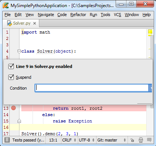Viewport: 156px width, 146px height.
Task: Click the PyCharm application icon in title bar
Action: [6, 6]
